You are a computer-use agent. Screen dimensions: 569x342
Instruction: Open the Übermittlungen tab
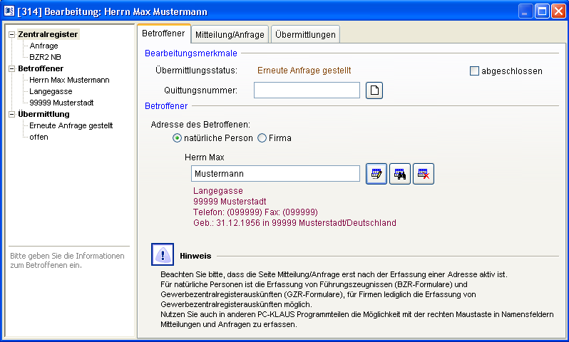pyautogui.click(x=304, y=34)
